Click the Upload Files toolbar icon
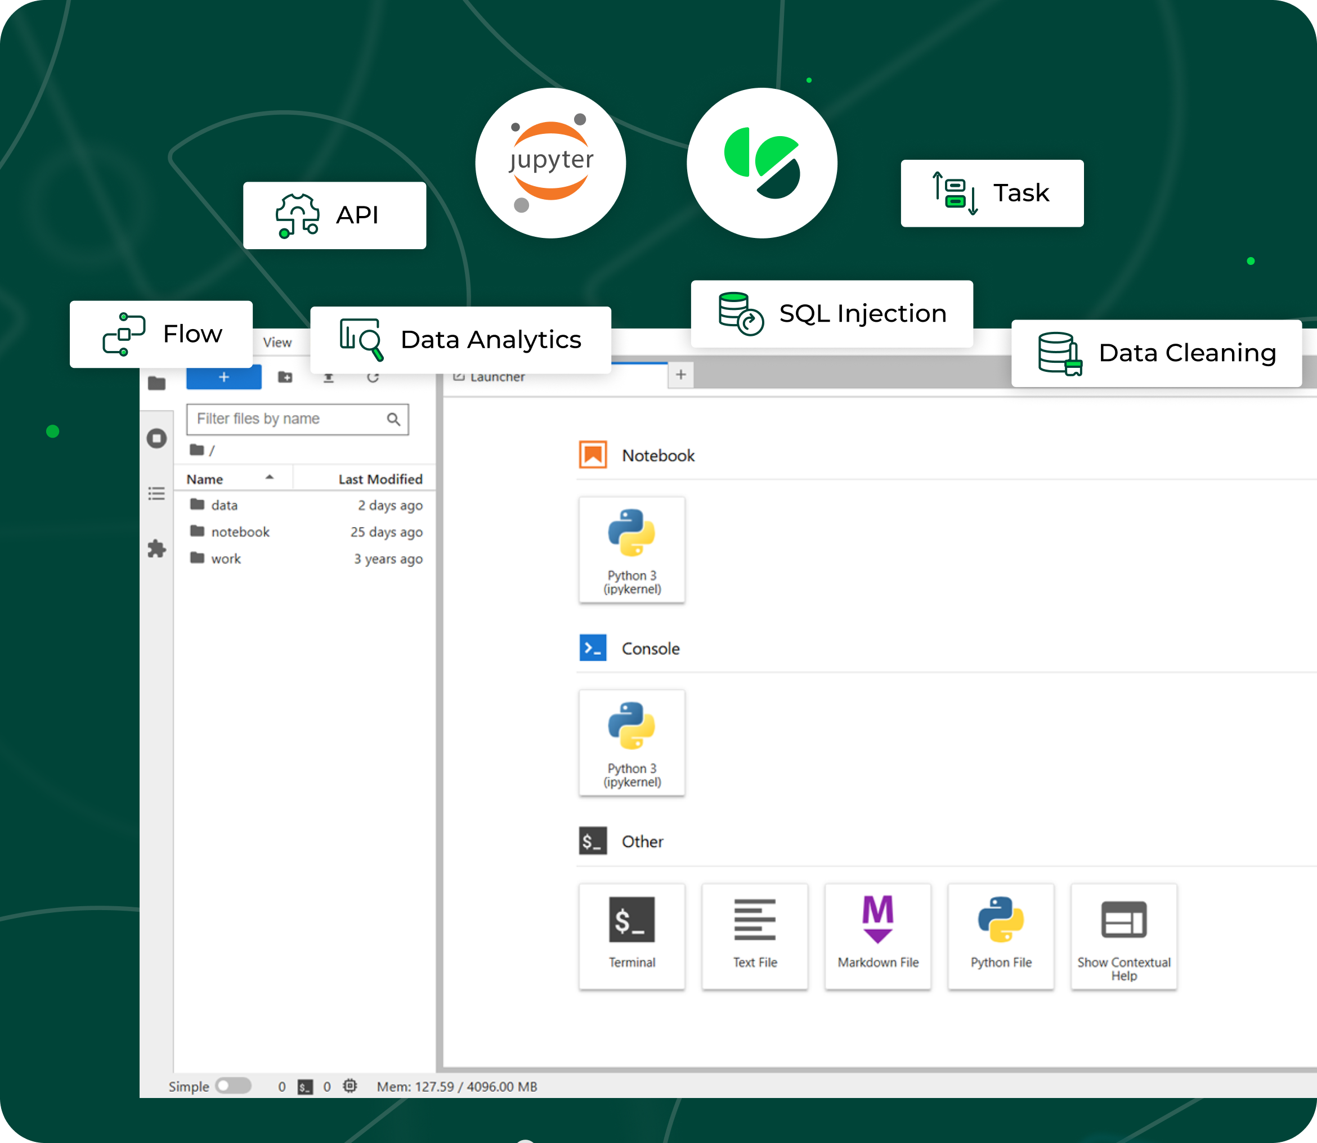1317x1143 pixels. click(x=329, y=377)
